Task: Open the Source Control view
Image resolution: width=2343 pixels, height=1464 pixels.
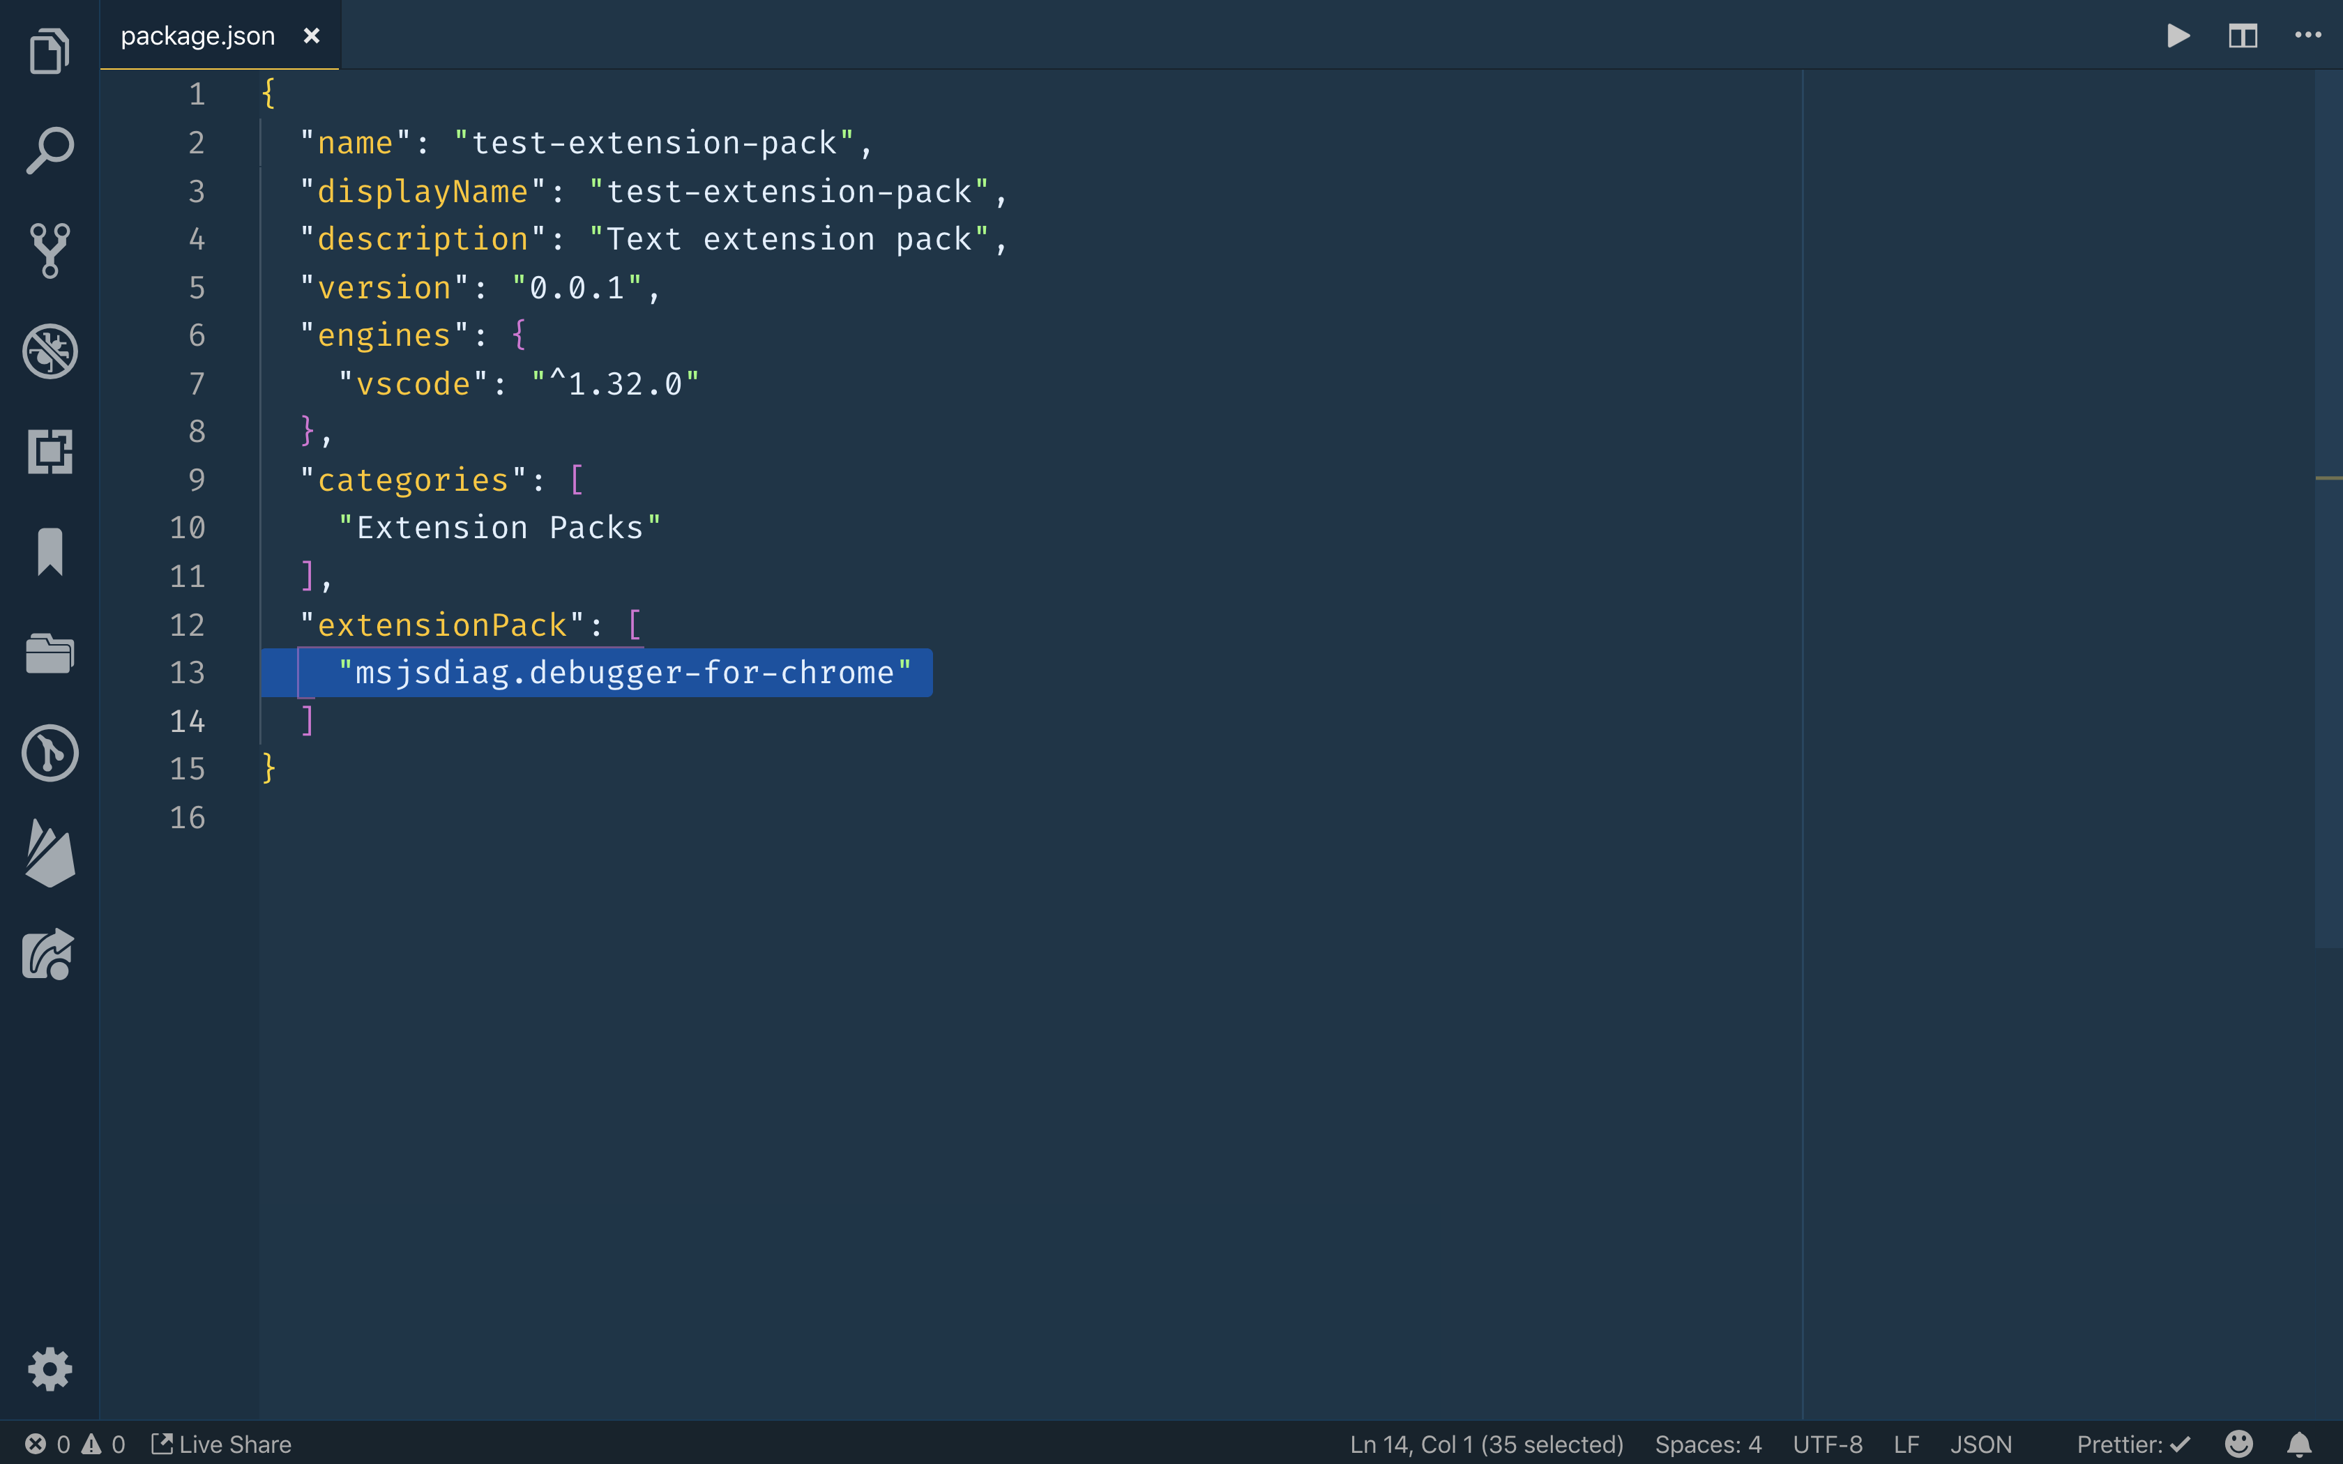Action: [50, 251]
